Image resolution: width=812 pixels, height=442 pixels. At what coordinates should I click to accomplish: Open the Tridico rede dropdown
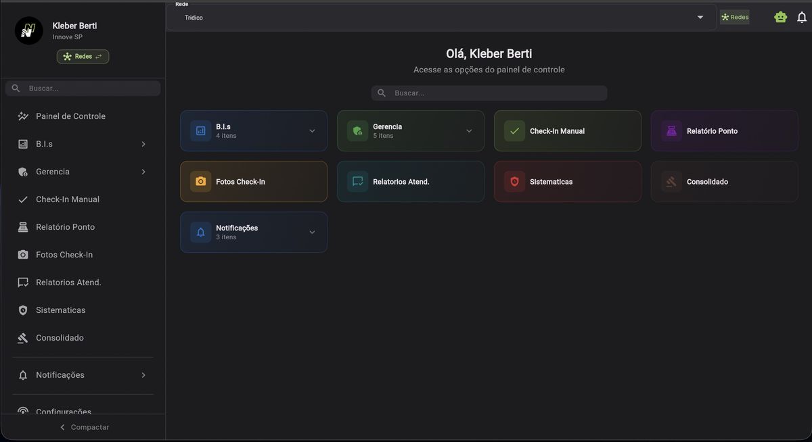(700, 17)
